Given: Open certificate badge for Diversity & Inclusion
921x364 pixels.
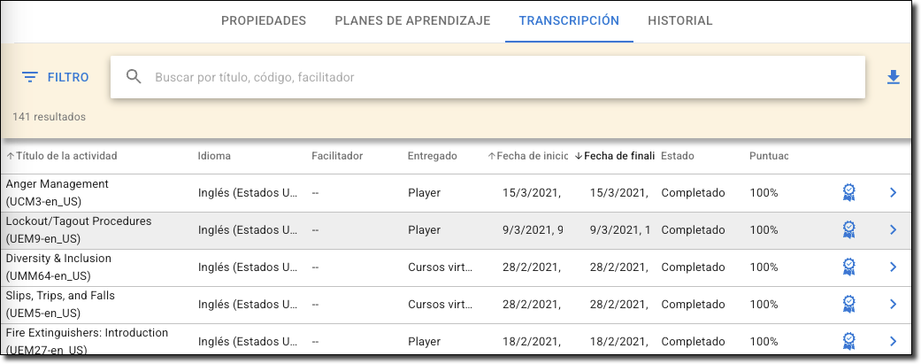Looking at the screenshot, I should click(848, 267).
